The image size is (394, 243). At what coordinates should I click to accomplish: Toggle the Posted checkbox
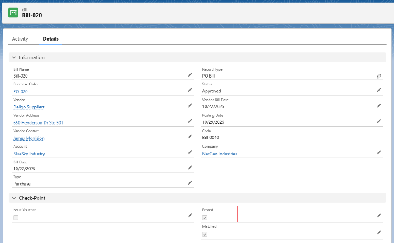[x=205, y=218]
